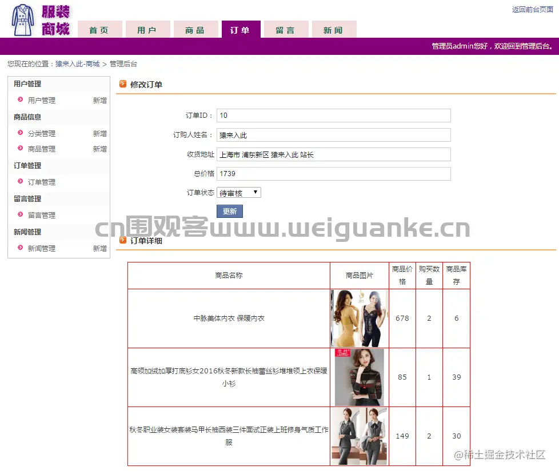
Task: Click the 秋冬职业装 product thumbnail
Action: click(x=360, y=436)
